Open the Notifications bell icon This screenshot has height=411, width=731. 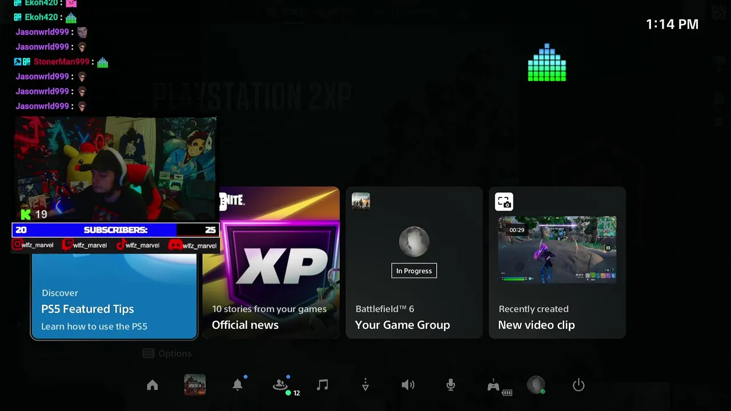pos(238,385)
